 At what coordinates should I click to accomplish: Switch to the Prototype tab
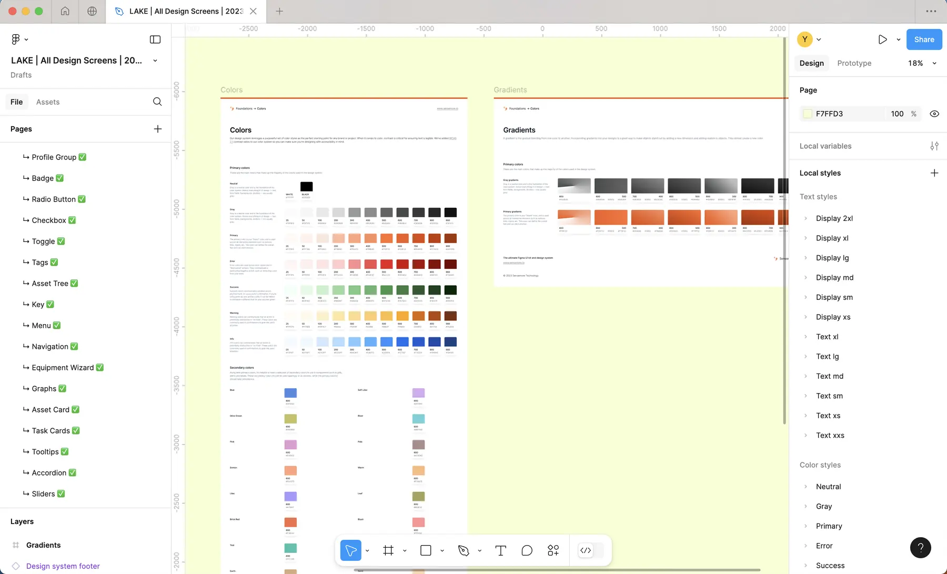coord(854,63)
